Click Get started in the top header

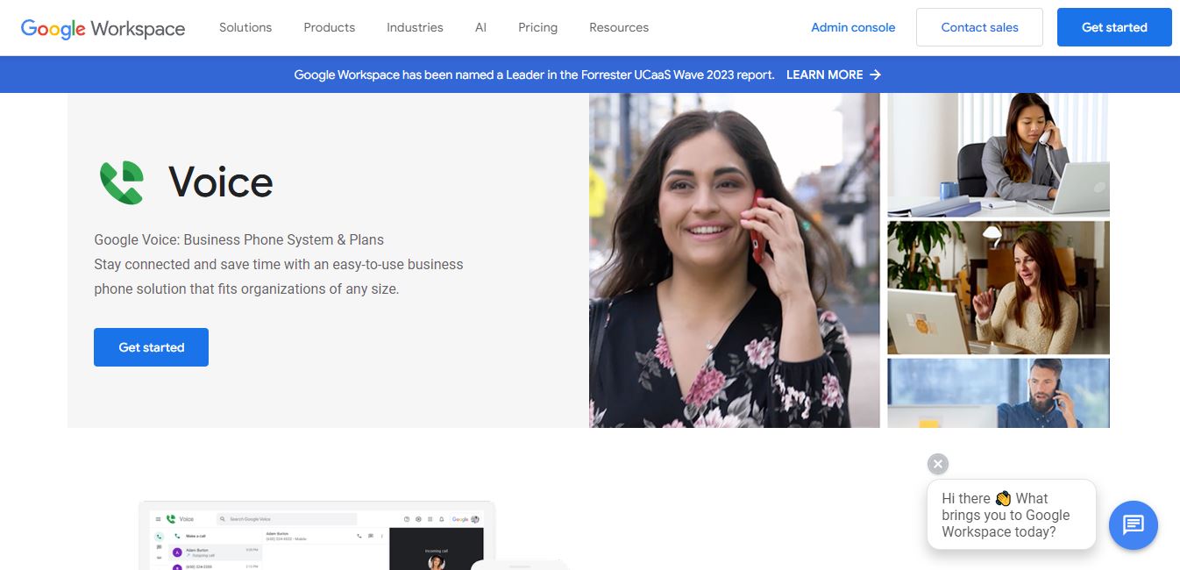click(1114, 27)
